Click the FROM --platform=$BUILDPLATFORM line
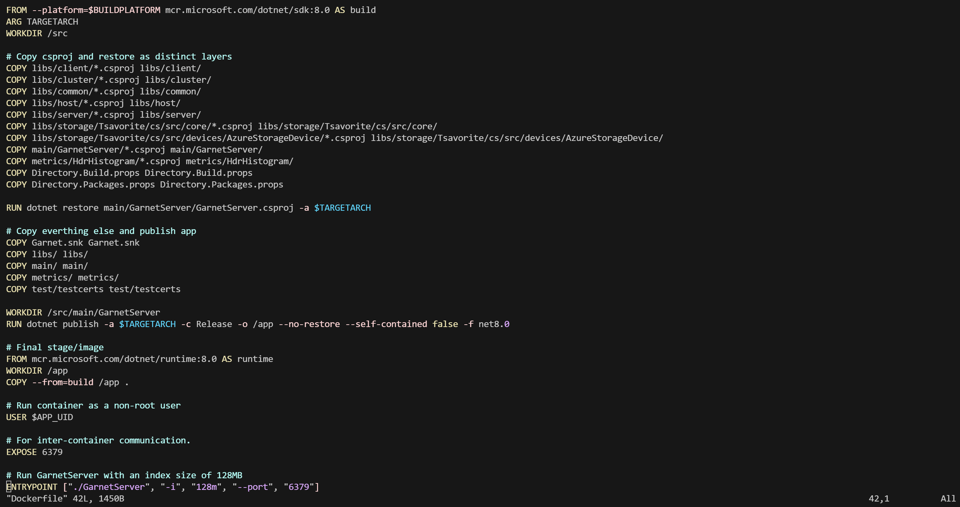This screenshot has width=960, height=507. click(191, 10)
